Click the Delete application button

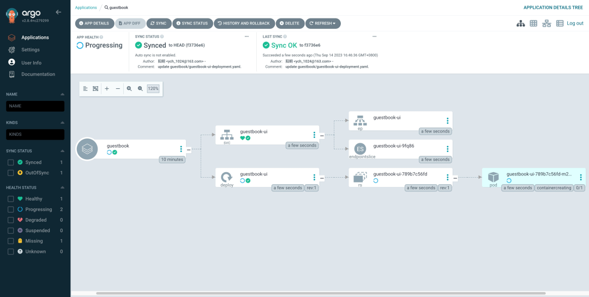click(290, 23)
